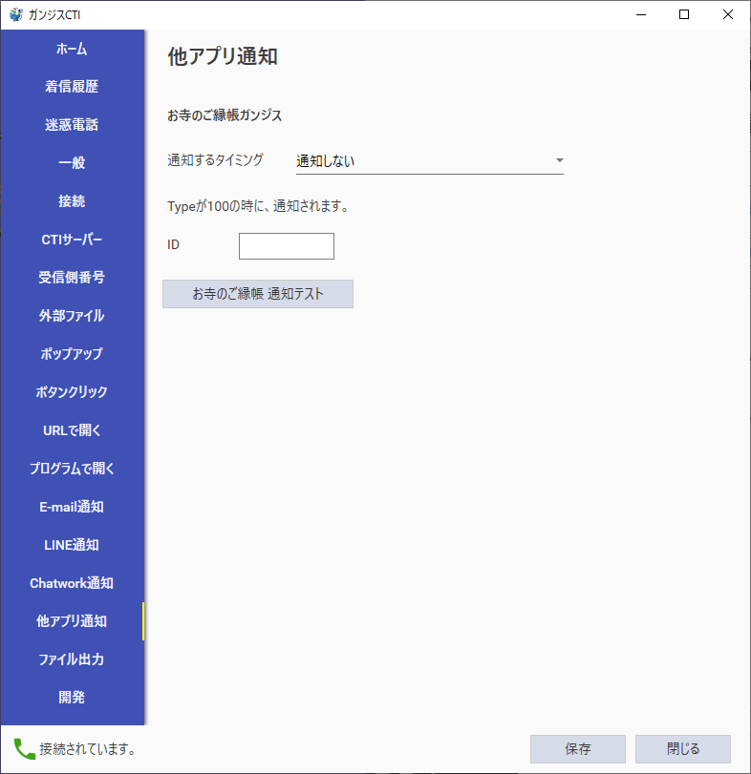Open Chatwork通知 in the sidebar
The image size is (751, 774).
tap(72, 583)
